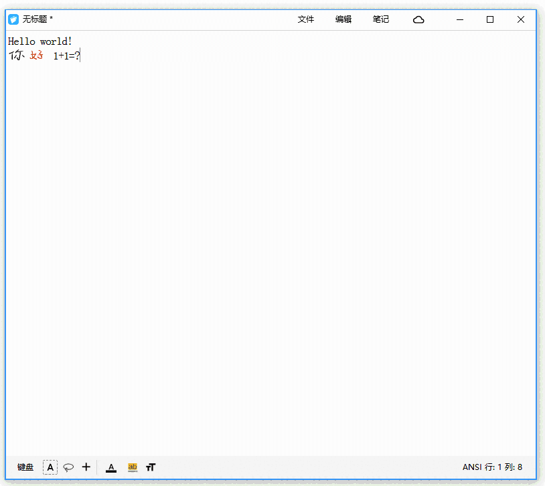Click the ab text highlight icon
Screen dimensions: 545x486
(133, 467)
